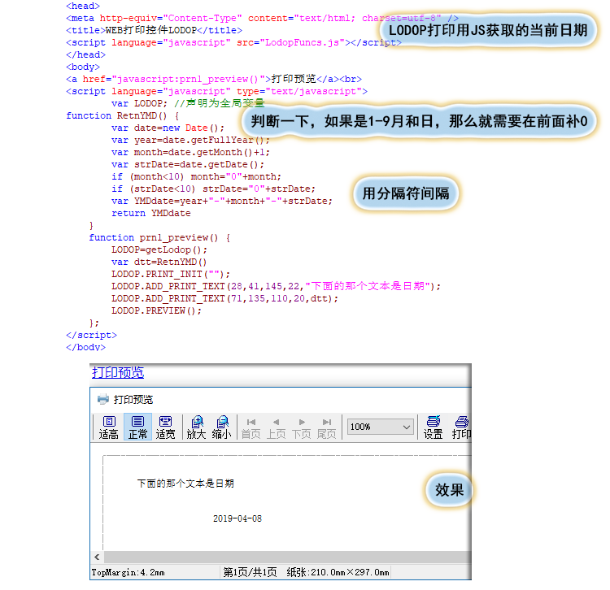Click the left arrow of horizontal scrollbar
Screen dimensions: 610x590
[x=98, y=557]
